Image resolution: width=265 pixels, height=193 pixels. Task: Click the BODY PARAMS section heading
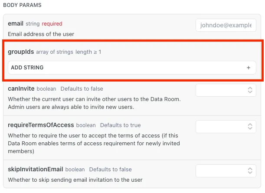pyautogui.click(x=22, y=5)
